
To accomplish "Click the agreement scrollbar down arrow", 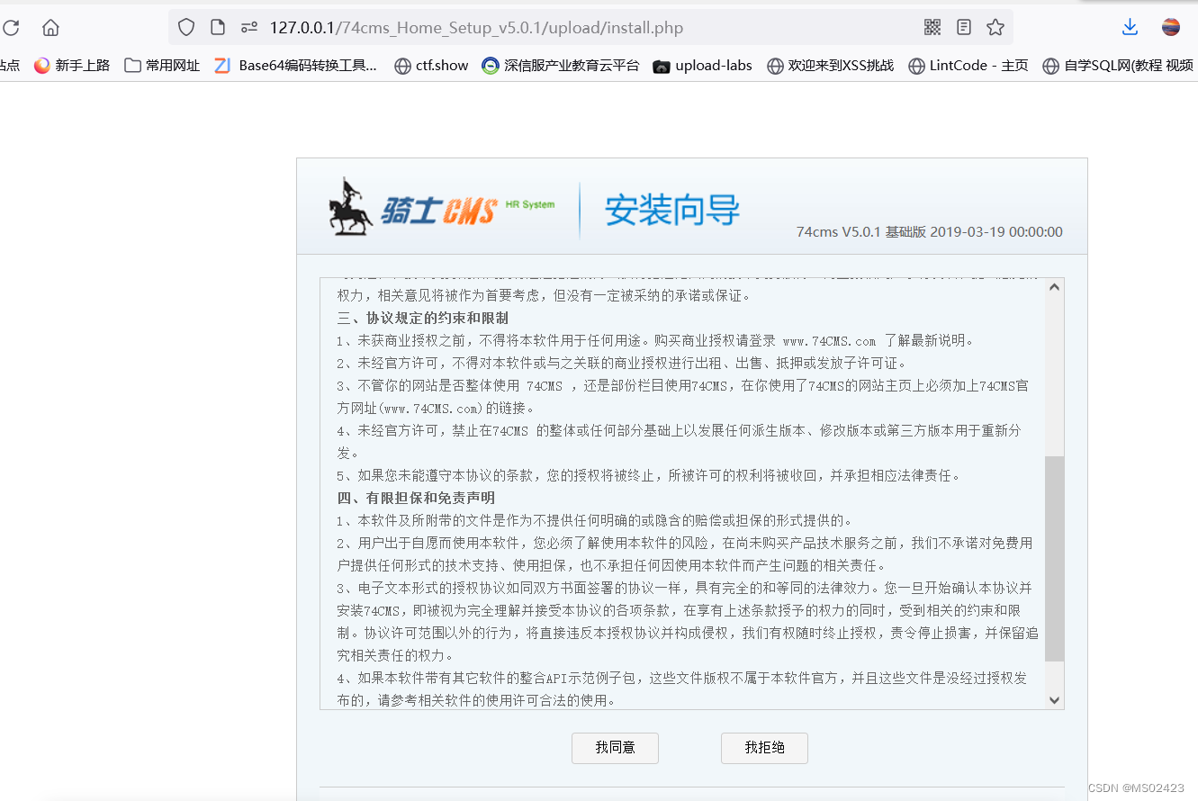I will pos(1053,699).
